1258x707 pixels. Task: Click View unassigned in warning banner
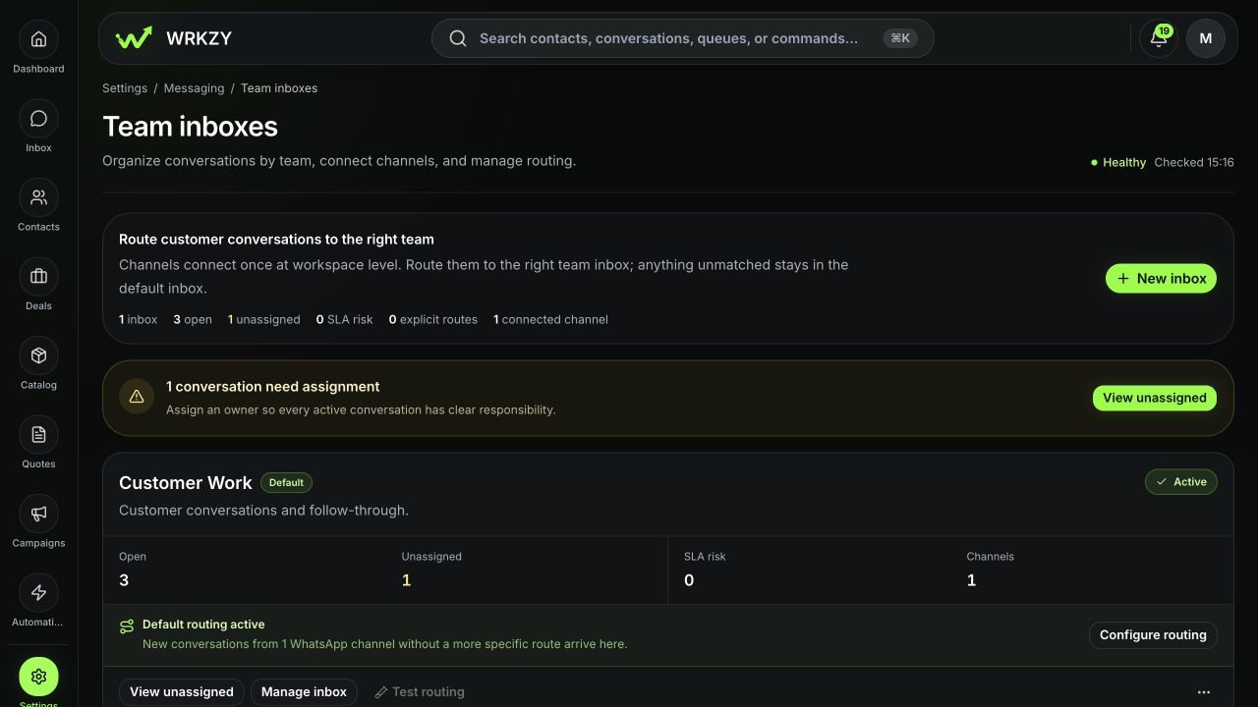(x=1155, y=398)
